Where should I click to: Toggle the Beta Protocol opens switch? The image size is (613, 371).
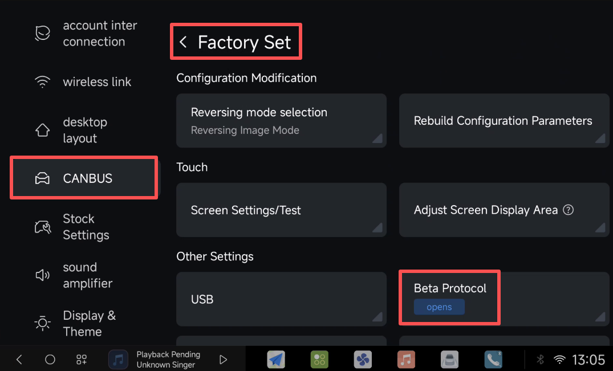[x=439, y=307]
